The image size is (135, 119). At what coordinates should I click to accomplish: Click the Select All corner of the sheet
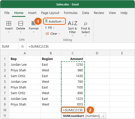click(5, 53)
